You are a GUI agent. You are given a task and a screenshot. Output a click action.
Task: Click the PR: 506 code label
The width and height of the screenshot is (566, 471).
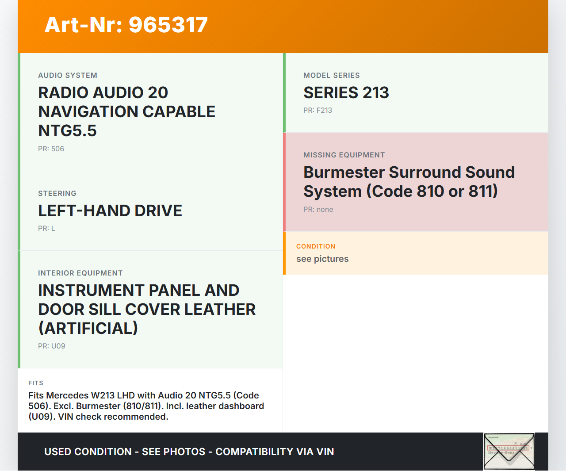pos(51,149)
